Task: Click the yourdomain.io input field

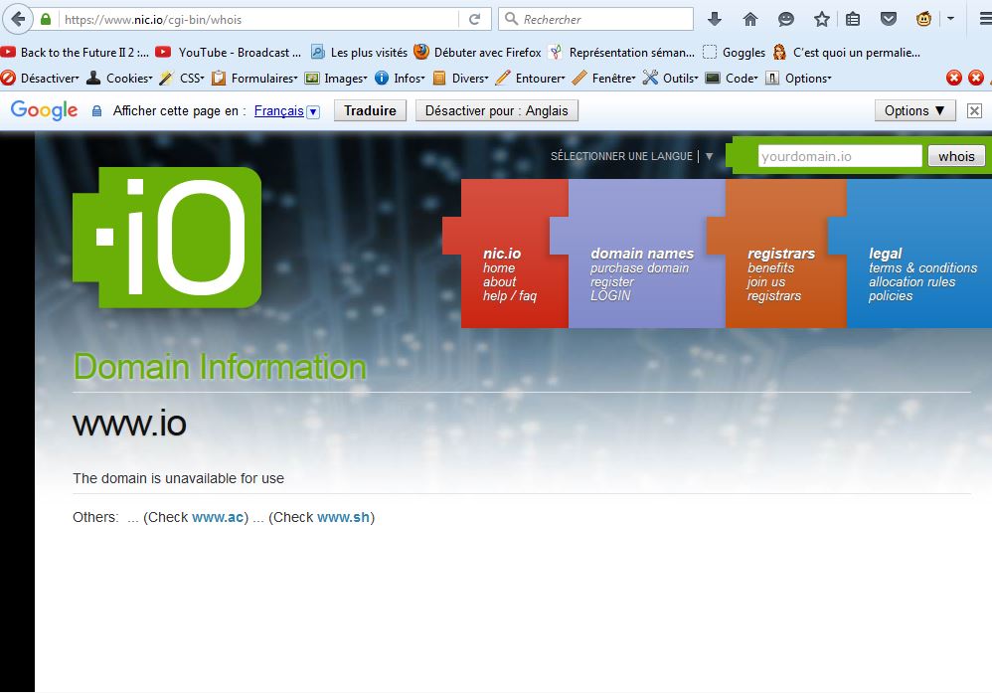Action: point(839,156)
